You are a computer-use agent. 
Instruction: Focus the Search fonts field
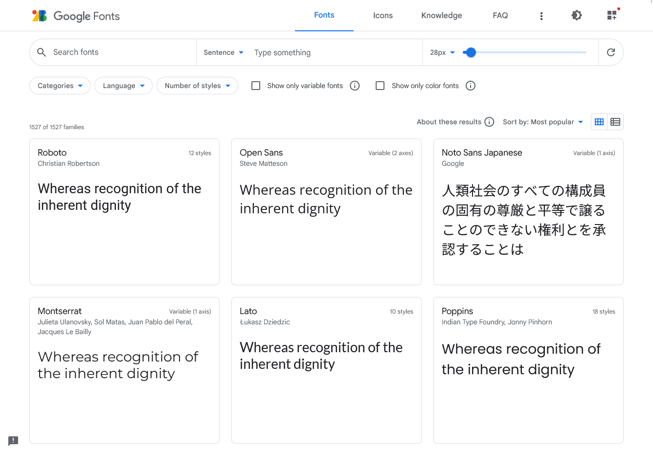click(x=122, y=52)
